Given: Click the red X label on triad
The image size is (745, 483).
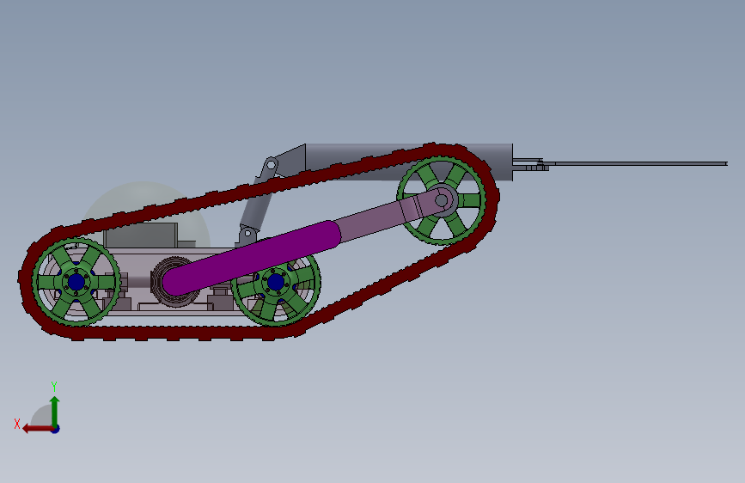Looking at the screenshot, I should pos(17,424).
